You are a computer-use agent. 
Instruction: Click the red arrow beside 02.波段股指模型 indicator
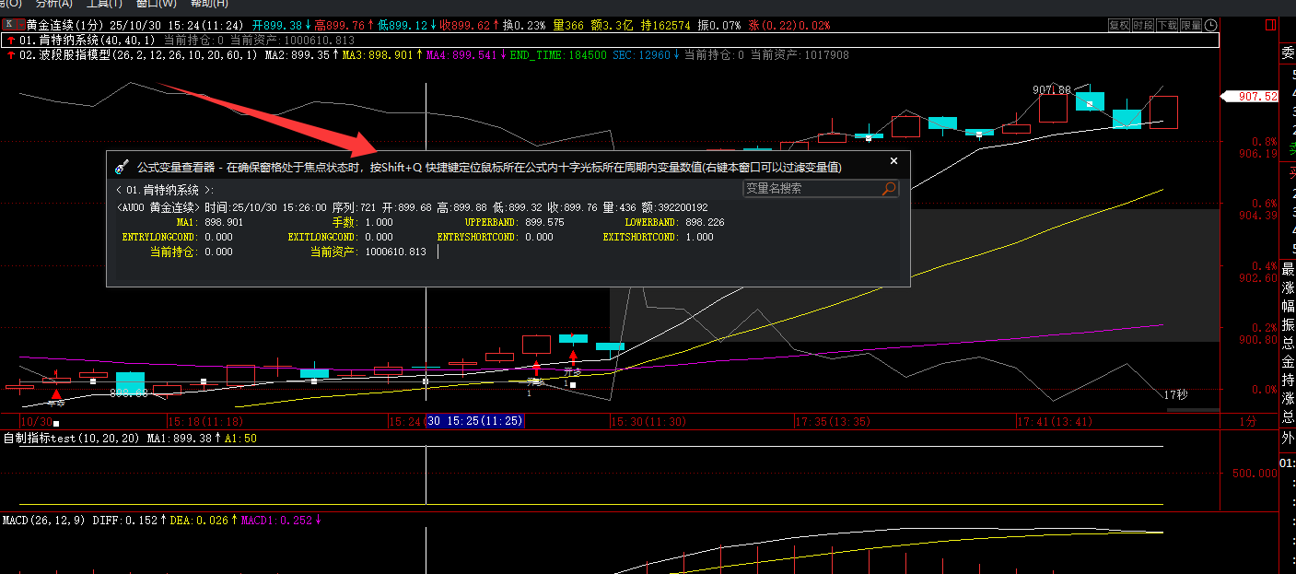click(10, 55)
